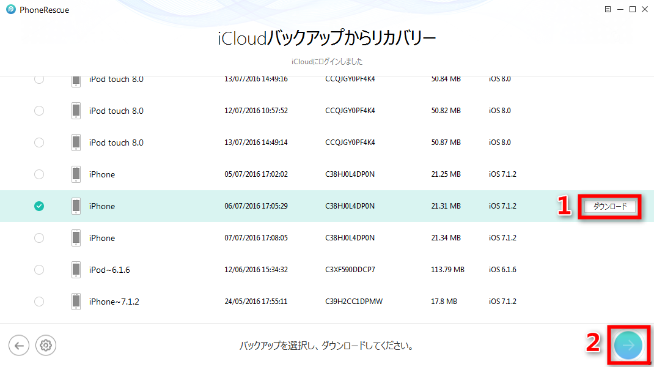654x367 pixels.
Task: Select the iPhone~7.1.2 backup radio button
Action: (39, 302)
